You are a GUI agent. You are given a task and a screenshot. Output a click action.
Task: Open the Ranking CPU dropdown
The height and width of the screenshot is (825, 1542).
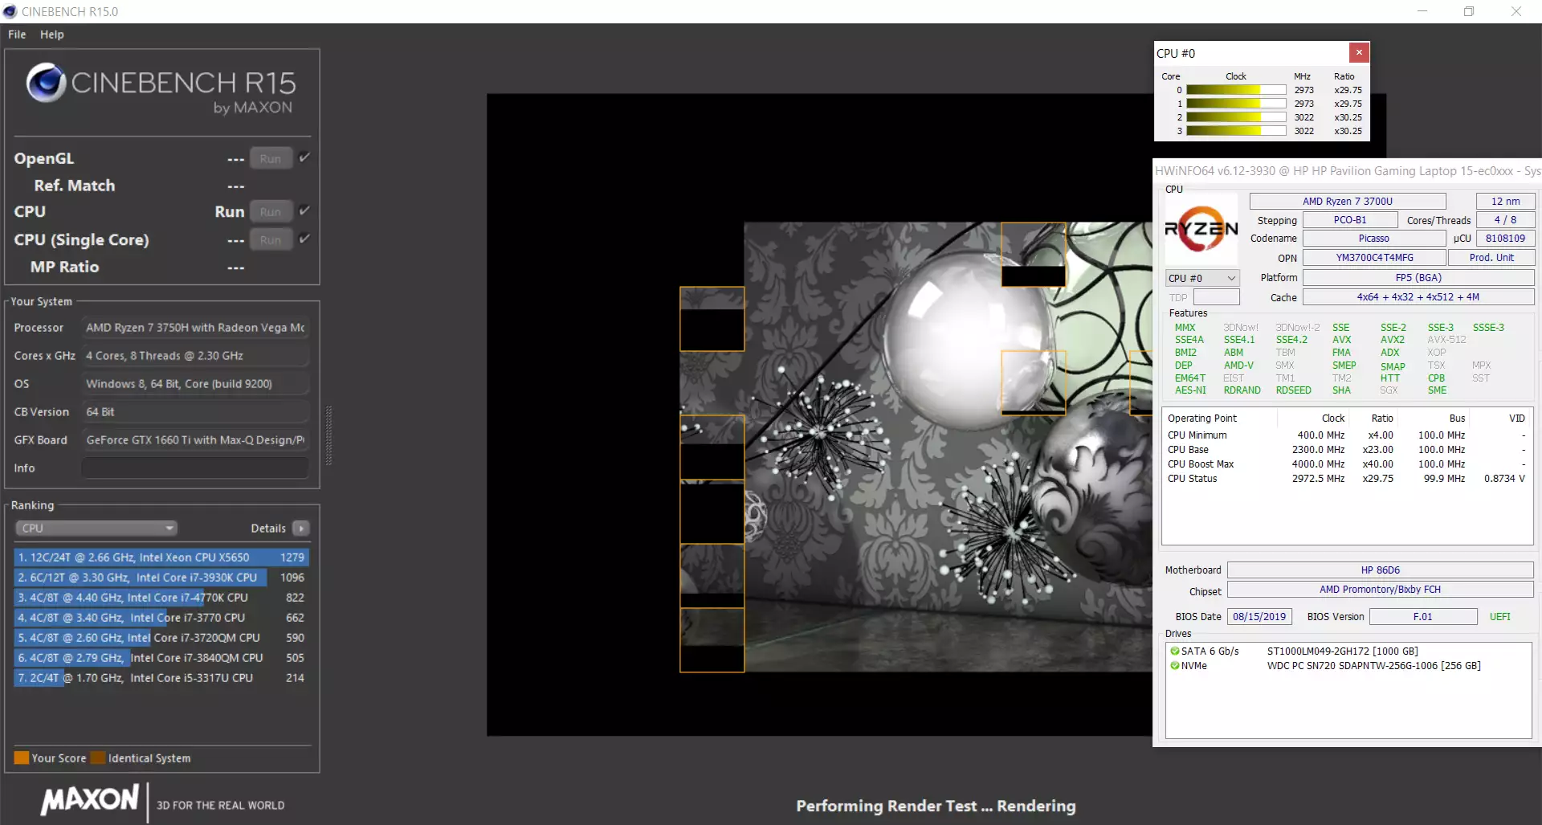click(x=96, y=529)
